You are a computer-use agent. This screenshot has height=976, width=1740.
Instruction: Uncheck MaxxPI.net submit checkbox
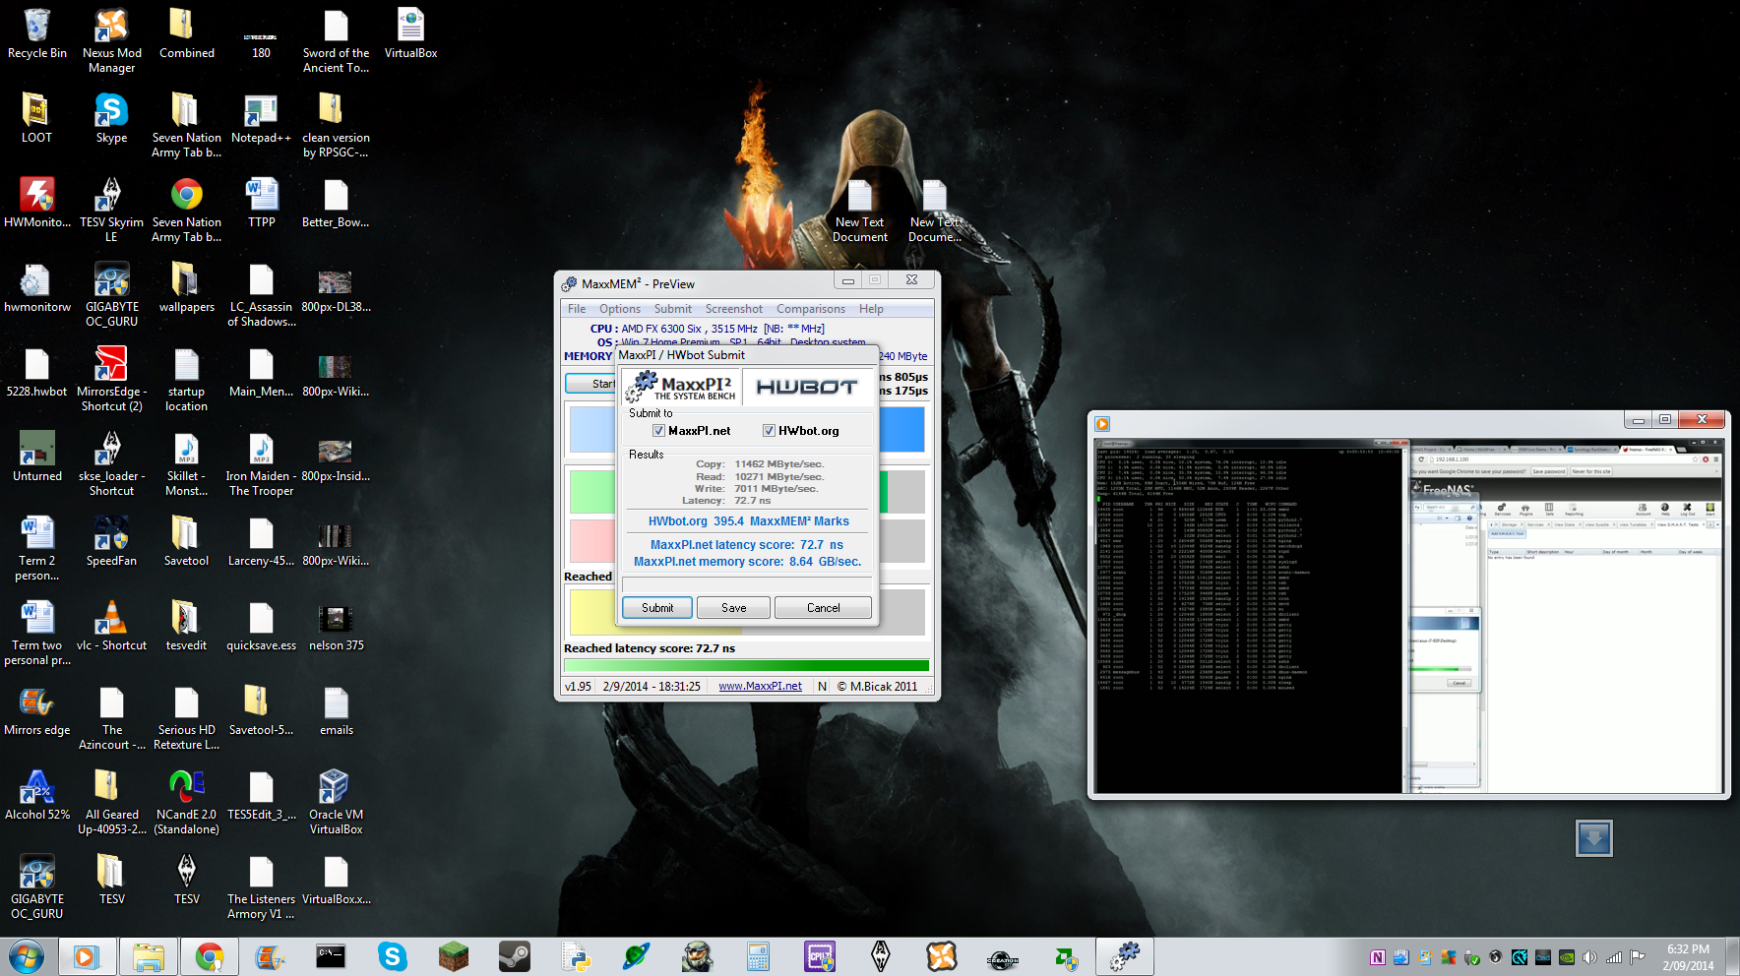click(x=658, y=431)
